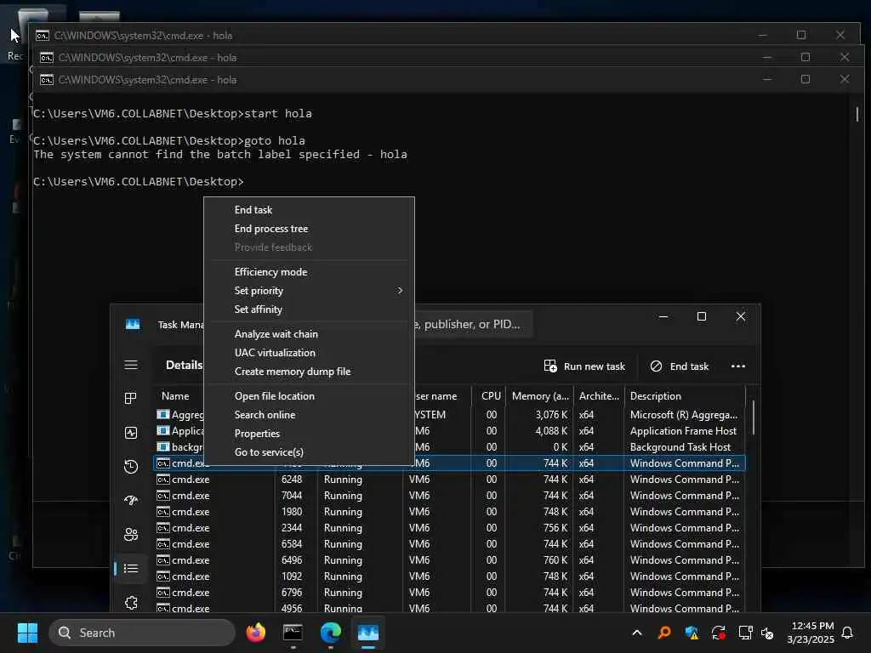Select Application Frame Host description cell
The height and width of the screenshot is (653, 871).
click(x=683, y=431)
